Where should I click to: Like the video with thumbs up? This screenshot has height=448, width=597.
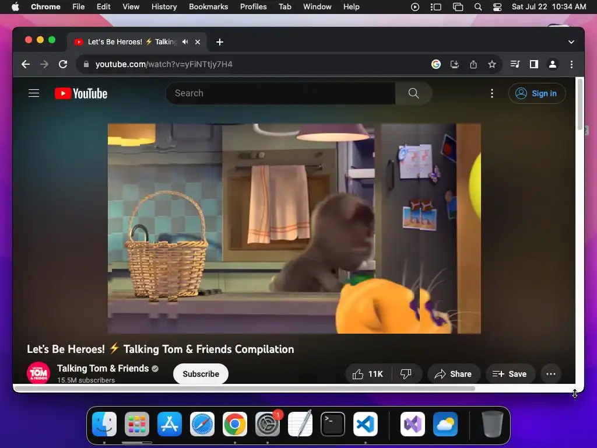tap(368, 374)
